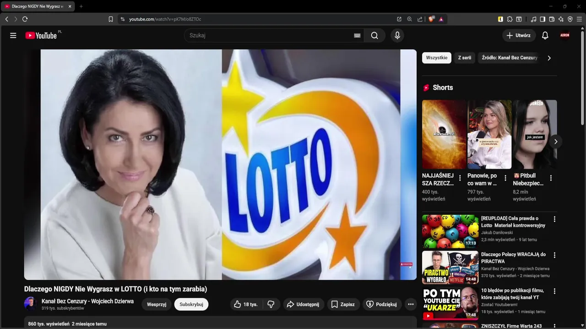Reload the page

[x=25, y=19]
